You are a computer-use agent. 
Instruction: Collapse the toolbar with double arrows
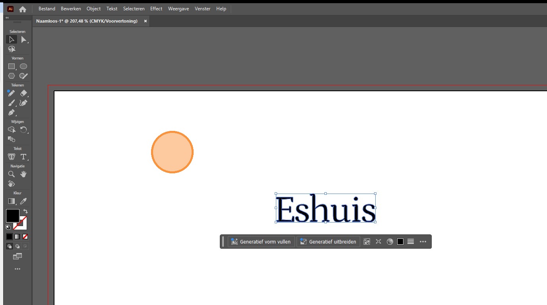click(x=7, y=18)
